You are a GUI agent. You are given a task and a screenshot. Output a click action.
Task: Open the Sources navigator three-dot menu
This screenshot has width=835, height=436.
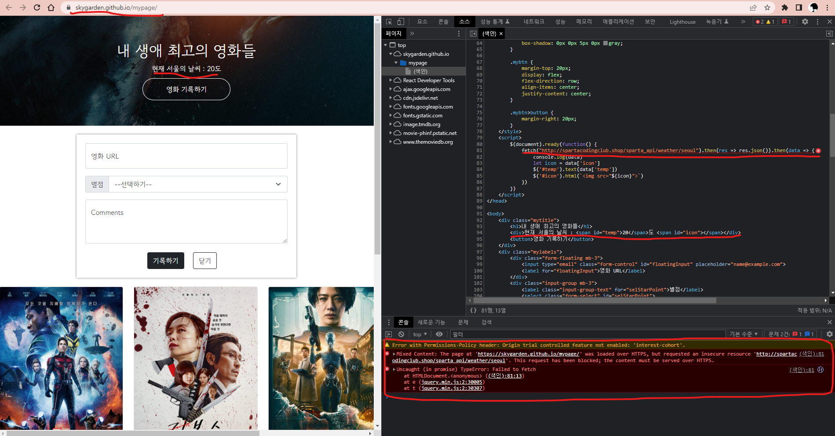(459, 33)
